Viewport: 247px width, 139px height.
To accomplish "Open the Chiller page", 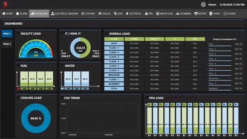I will pyautogui.click(x=105, y=14).
